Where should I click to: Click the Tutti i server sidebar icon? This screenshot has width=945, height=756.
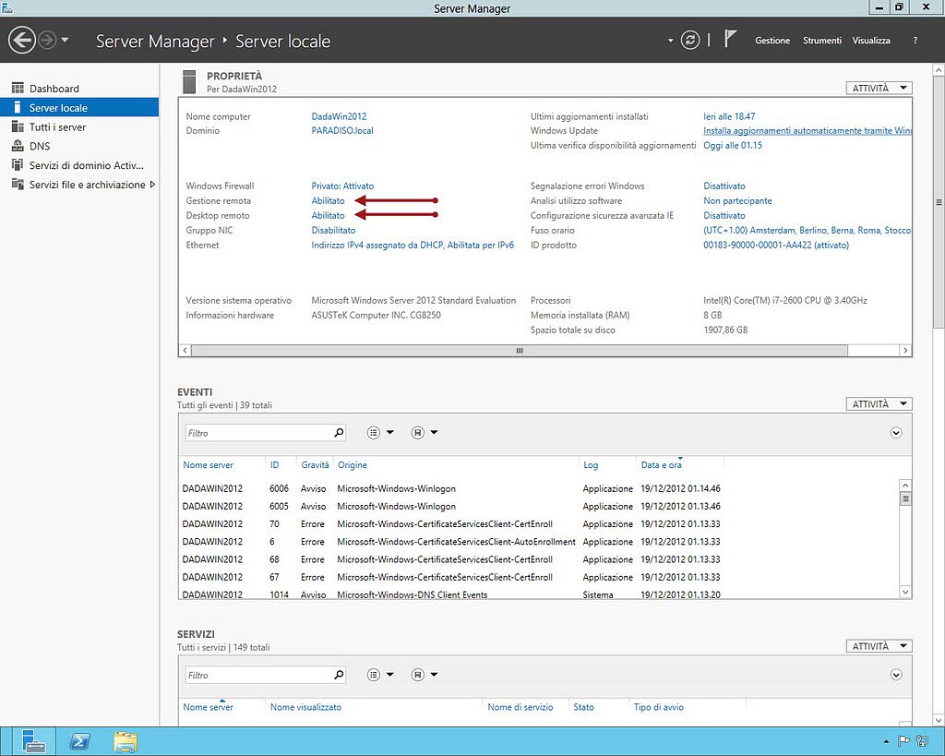pyautogui.click(x=18, y=127)
